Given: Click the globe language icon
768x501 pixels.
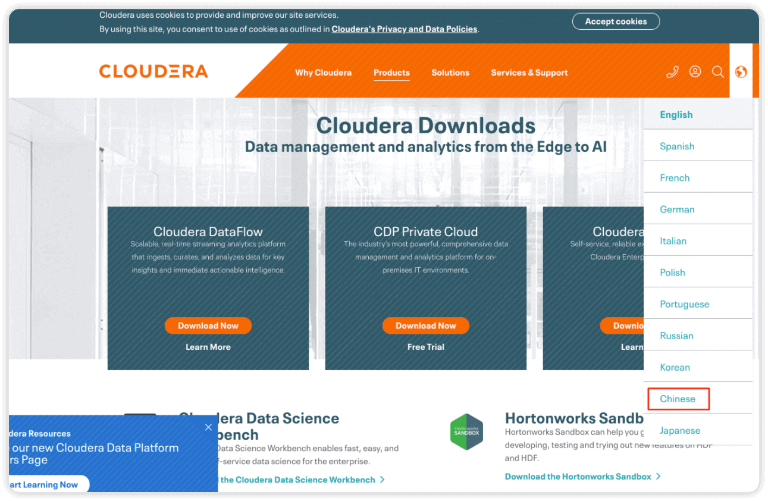Looking at the screenshot, I should [x=741, y=72].
